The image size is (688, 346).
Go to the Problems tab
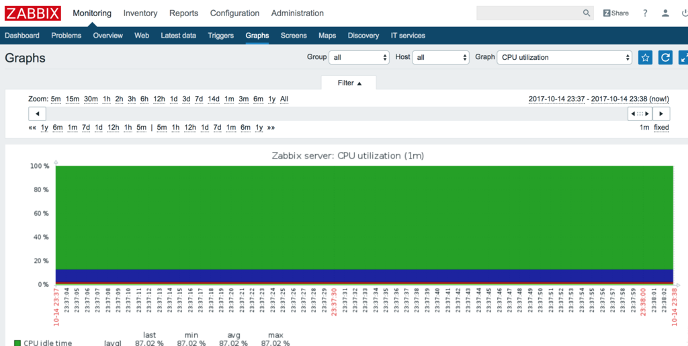point(67,36)
